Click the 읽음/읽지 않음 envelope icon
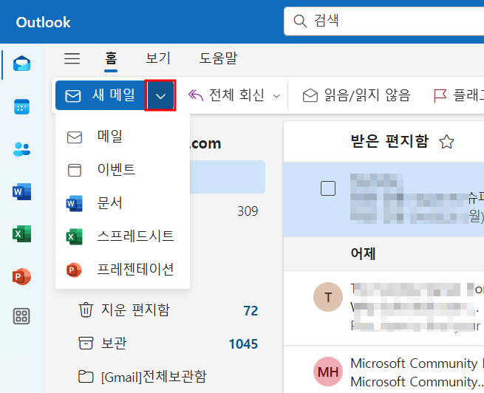The image size is (484, 393). point(310,95)
